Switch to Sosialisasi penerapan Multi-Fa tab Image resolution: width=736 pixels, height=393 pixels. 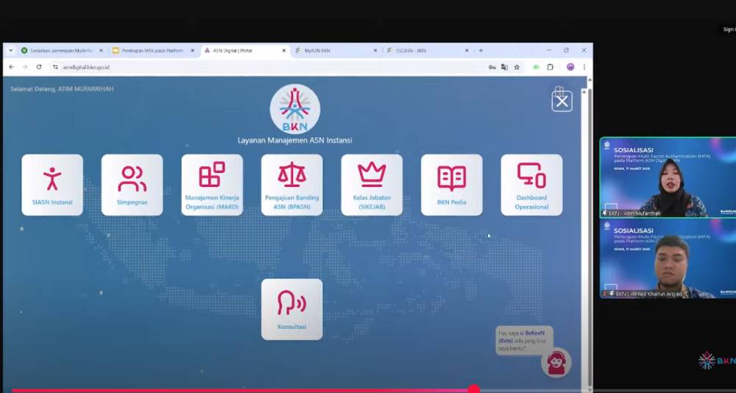coord(62,50)
